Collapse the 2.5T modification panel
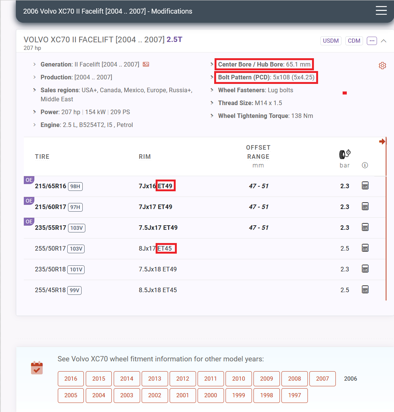Screen dimensions: 394x412 [384, 41]
